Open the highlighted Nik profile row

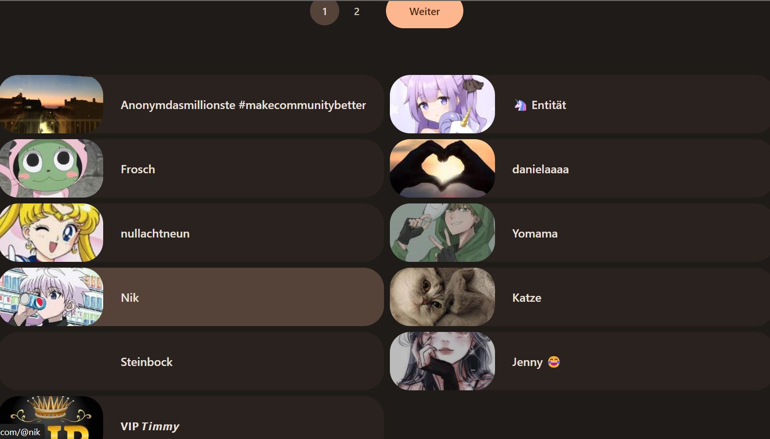tap(192, 297)
